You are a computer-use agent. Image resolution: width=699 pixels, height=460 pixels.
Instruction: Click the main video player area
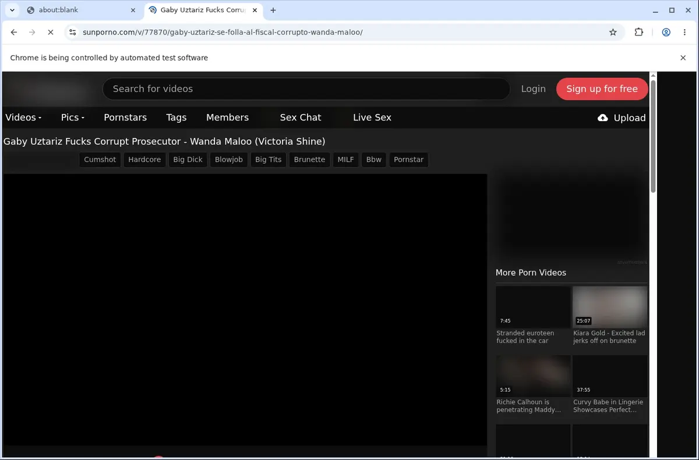pyautogui.click(x=245, y=310)
